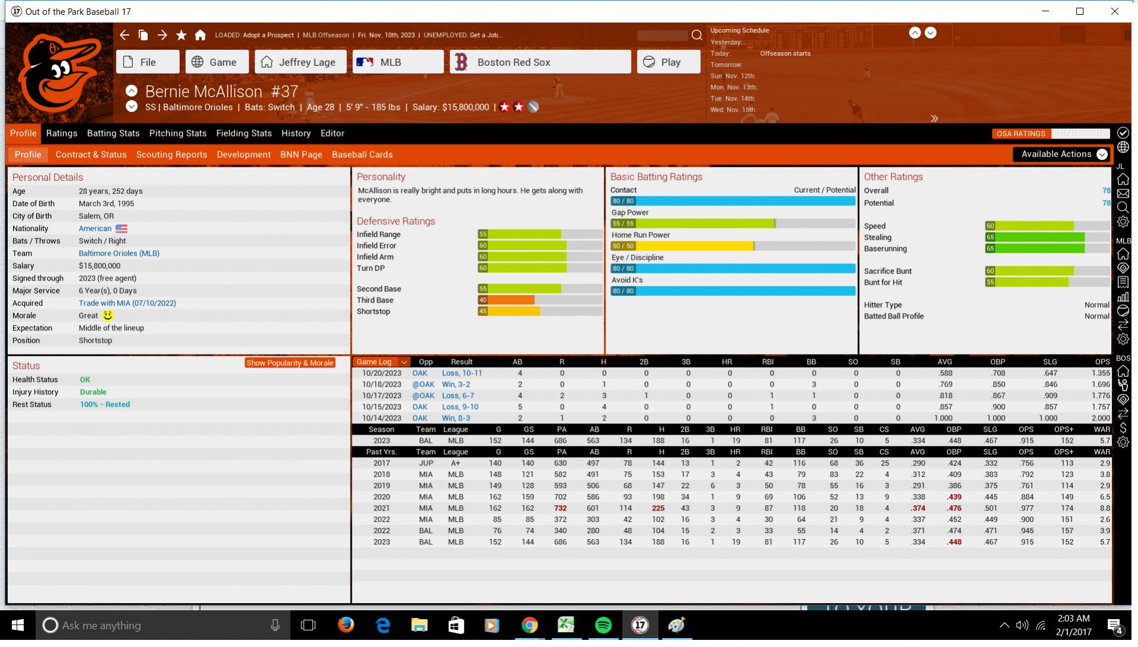Open the MLB settings gear icon
The height and width of the screenshot is (647, 1138).
pyautogui.click(x=1123, y=339)
